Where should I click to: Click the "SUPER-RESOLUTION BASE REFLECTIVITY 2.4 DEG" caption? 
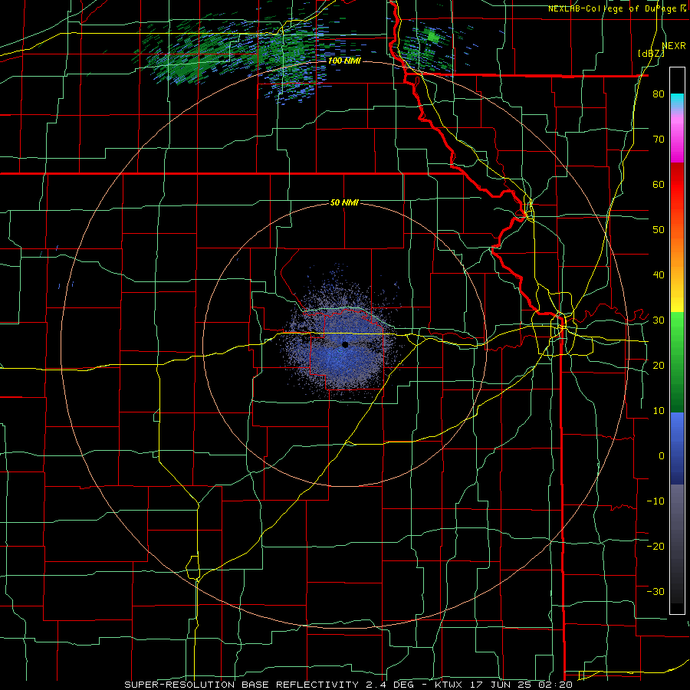coord(268,685)
